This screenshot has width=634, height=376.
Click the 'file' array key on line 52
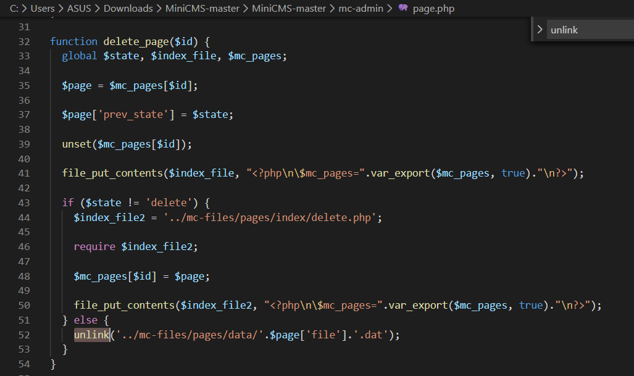click(323, 335)
